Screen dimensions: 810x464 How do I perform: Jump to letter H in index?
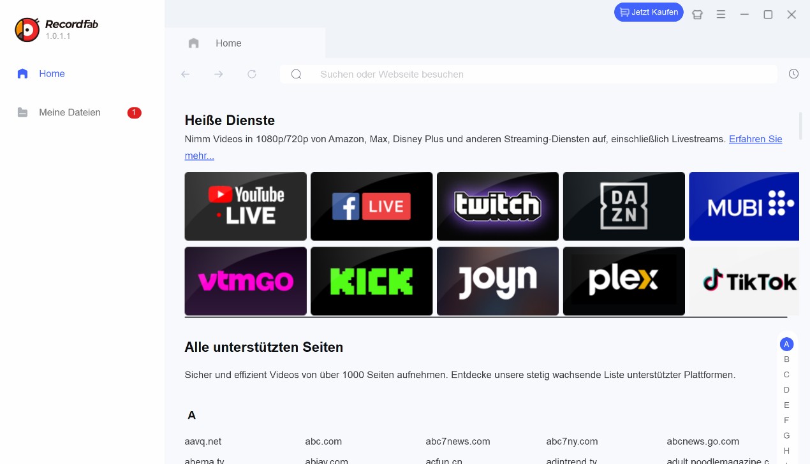tap(786, 451)
